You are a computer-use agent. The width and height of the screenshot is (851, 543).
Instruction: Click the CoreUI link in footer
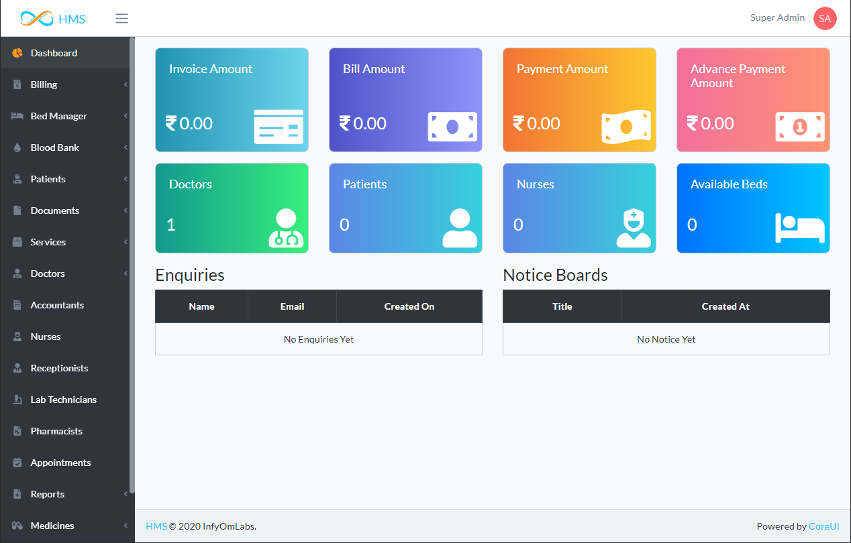824,526
